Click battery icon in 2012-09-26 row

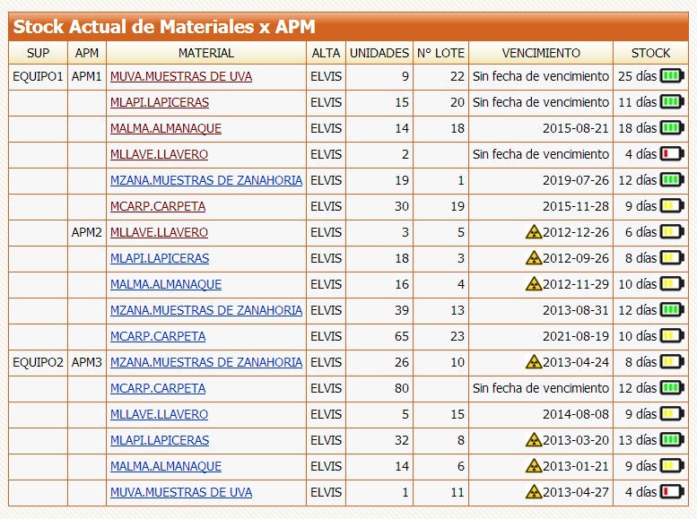tap(672, 258)
